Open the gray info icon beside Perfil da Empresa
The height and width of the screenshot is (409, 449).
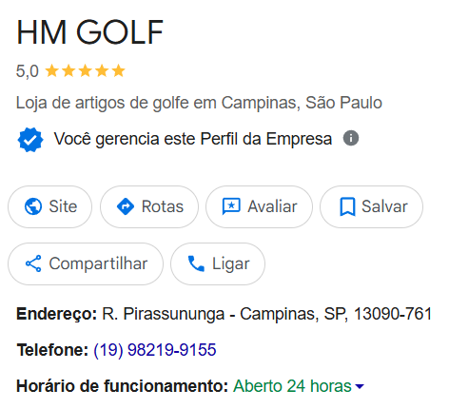point(351,138)
